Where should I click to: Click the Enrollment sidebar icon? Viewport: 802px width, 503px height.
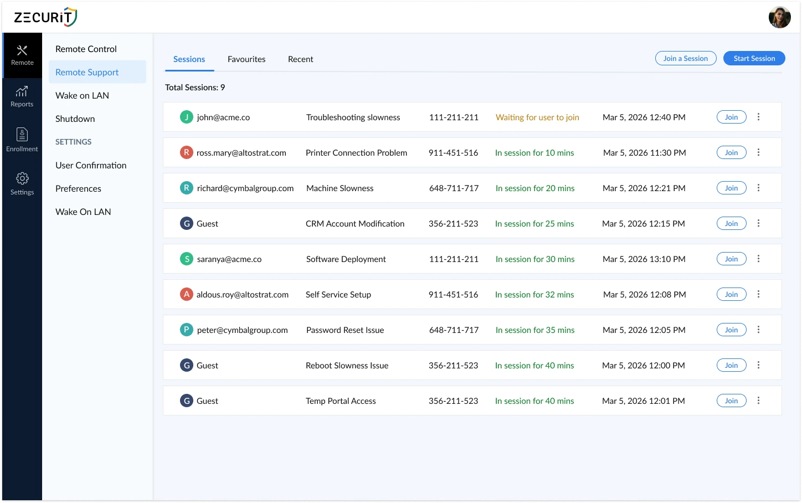pos(22,138)
